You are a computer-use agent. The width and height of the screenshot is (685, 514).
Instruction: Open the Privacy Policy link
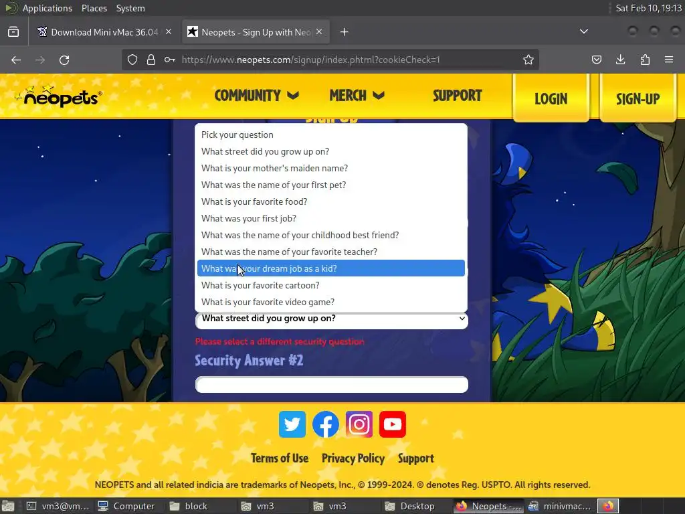353,458
